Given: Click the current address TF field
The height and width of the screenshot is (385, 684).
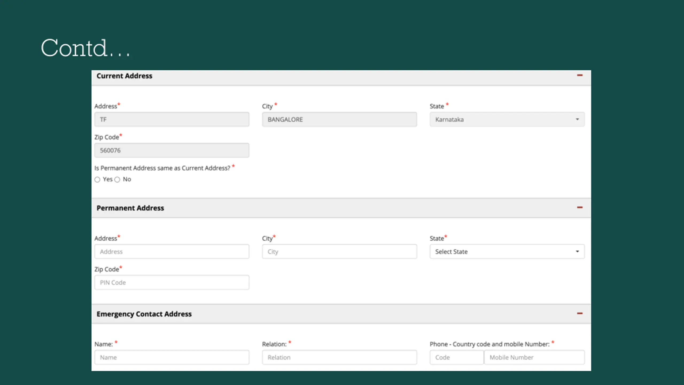Looking at the screenshot, I should 172,119.
